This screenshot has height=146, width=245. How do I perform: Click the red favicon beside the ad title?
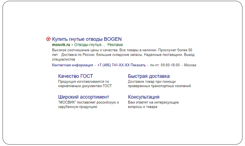[x=48, y=39]
